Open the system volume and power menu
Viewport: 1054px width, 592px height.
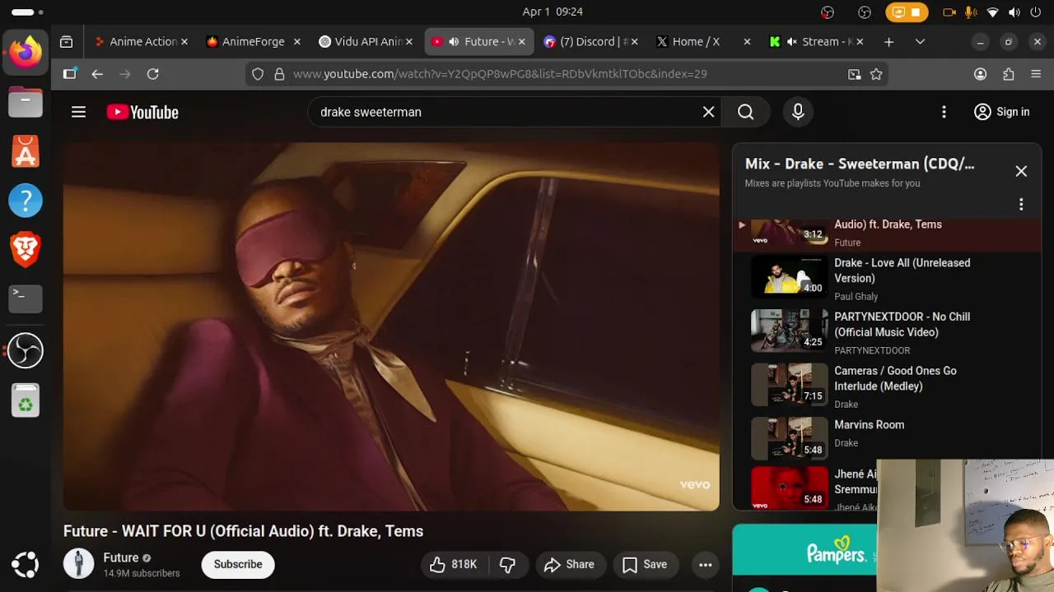(1014, 12)
